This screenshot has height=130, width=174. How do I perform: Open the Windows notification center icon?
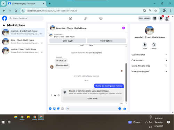click(x=168, y=122)
